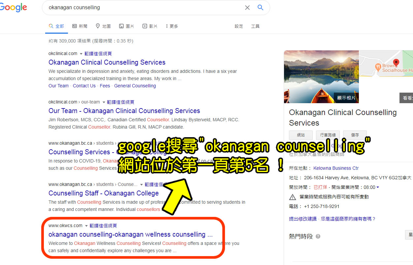Click the warning triangle icon about hours
413x265 pixels.
point(293,197)
